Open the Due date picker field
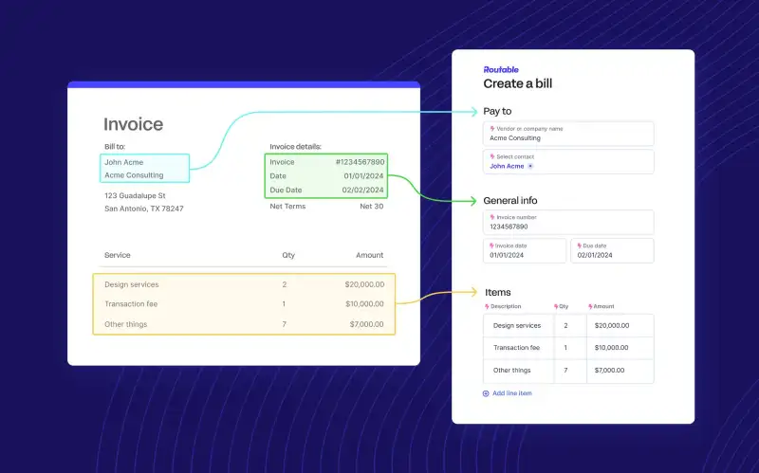This screenshot has width=759, height=473. pyautogui.click(x=613, y=250)
